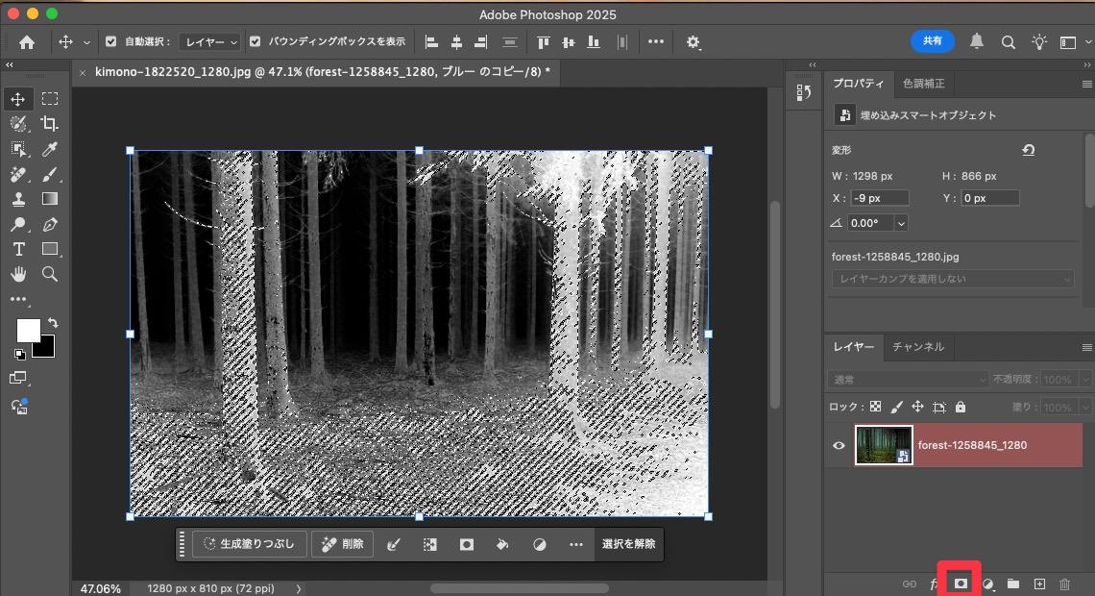Open the status bar info arrow menu
This screenshot has height=596, width=1095.
pyautogui.click(x=299, y=589)
